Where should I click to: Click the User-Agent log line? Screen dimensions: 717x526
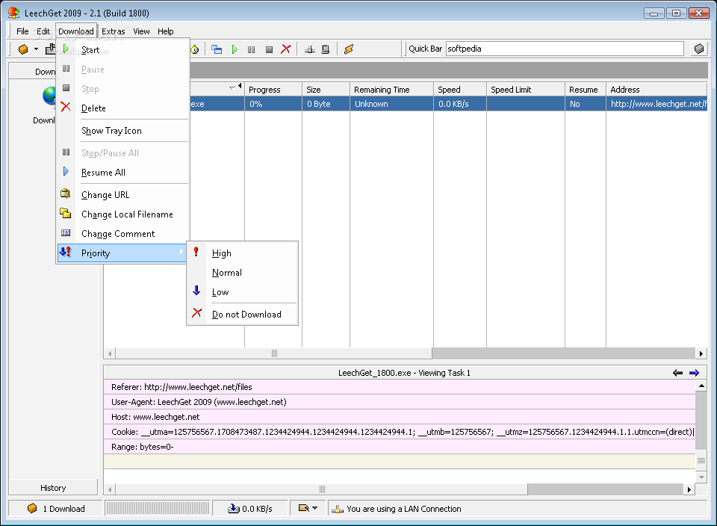click(x=399, y=402)
